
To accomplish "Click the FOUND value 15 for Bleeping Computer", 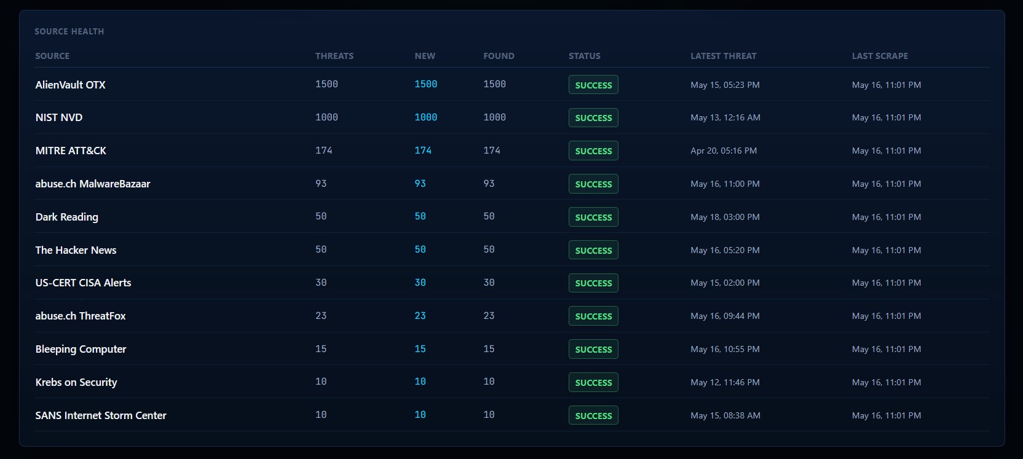I will pos(489,349).
